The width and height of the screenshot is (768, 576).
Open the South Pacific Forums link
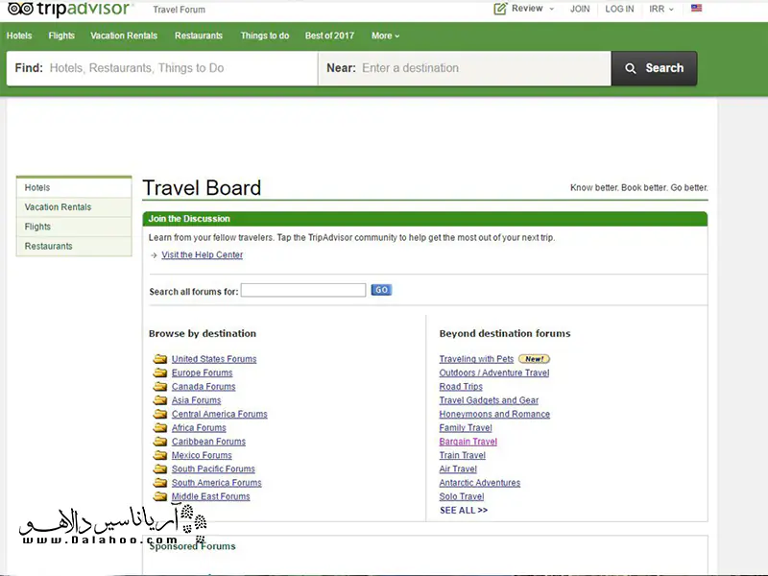pos(213,468)
